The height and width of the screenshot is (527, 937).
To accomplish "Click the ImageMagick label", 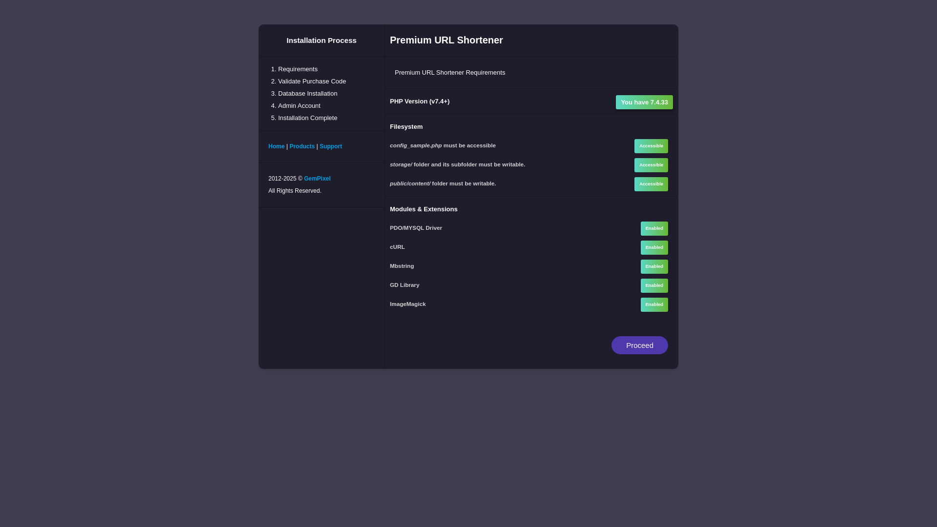I will coord(407,304).
